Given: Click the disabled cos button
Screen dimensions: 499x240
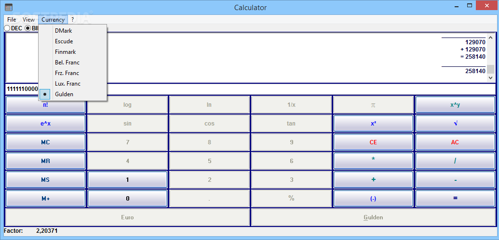Looking at the screenshot, I should click(x=209, y=124).
